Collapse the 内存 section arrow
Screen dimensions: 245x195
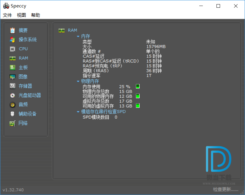[x=78, y=37]
